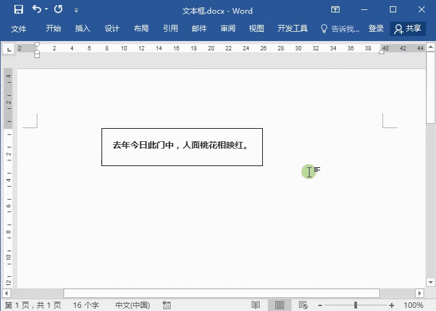
Task: Click the 登录 sign-in link
Action: tap(376, 29)
